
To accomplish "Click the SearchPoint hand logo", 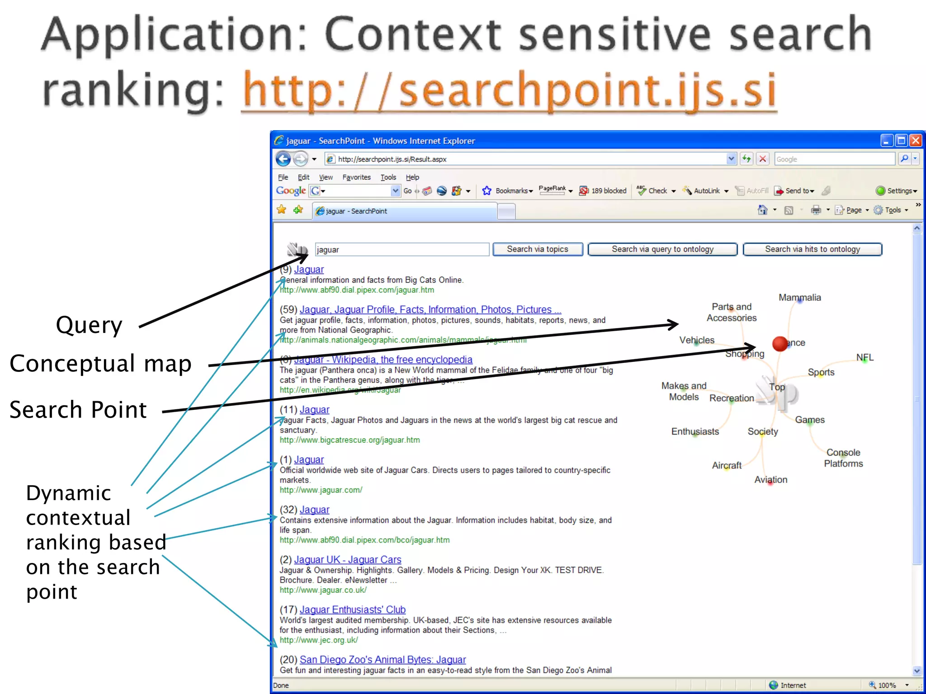I will point(298,249).
